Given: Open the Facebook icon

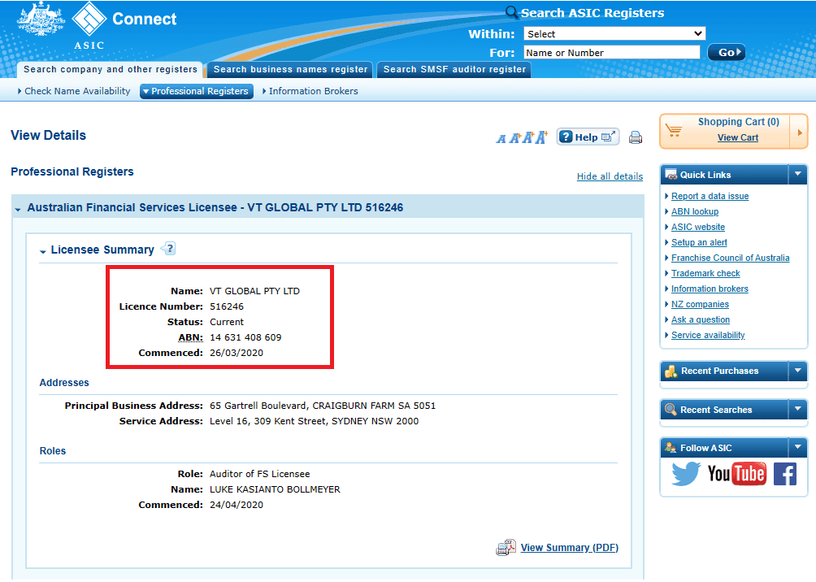Looking at the screenshot, I should pos(785,474).
